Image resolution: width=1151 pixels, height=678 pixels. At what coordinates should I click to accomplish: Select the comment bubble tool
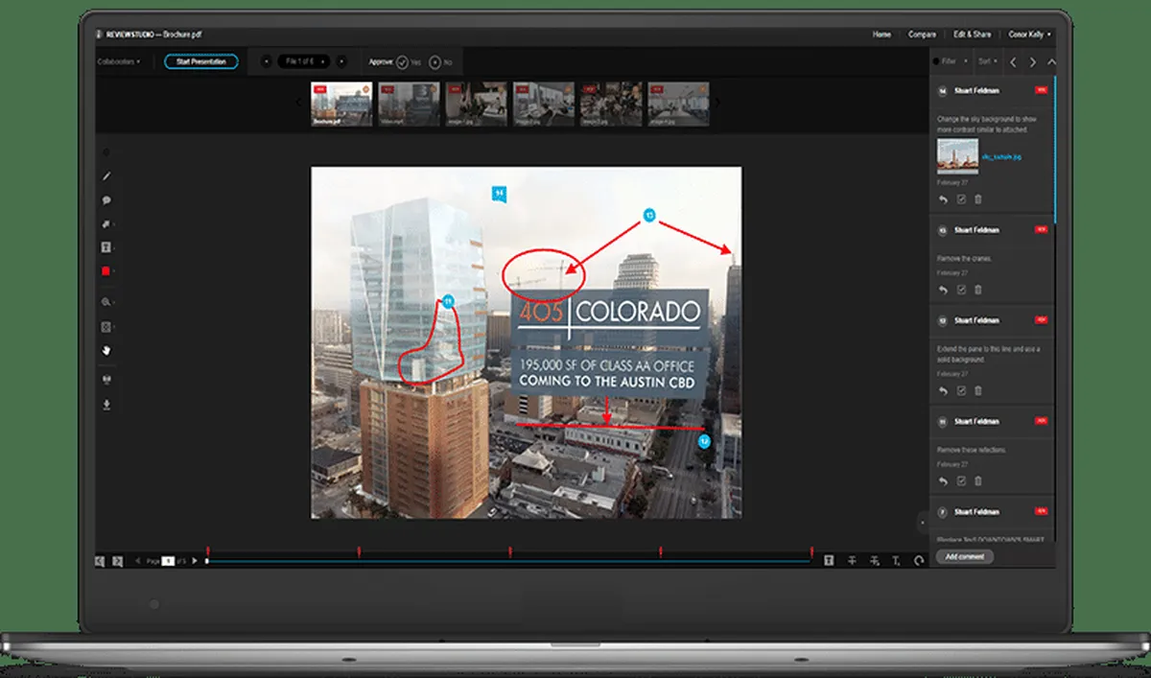click(106, 200)
